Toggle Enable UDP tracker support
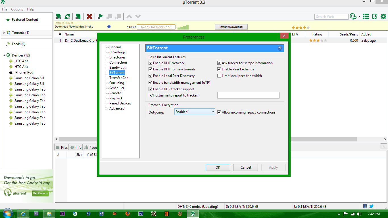Screen dimensions: 388x218 click(151, 89)
